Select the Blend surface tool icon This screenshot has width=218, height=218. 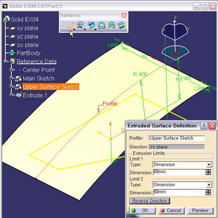point(121,25)
